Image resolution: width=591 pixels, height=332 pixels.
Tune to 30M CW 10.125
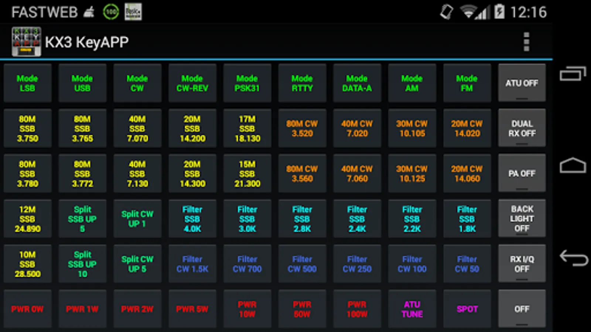(412, 173)
